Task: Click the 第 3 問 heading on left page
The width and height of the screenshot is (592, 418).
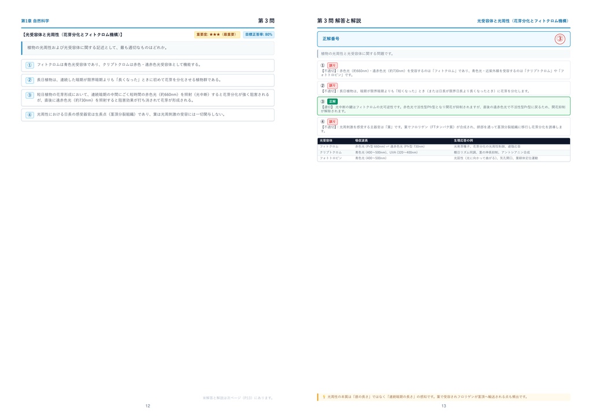Action: click(266, 21)
